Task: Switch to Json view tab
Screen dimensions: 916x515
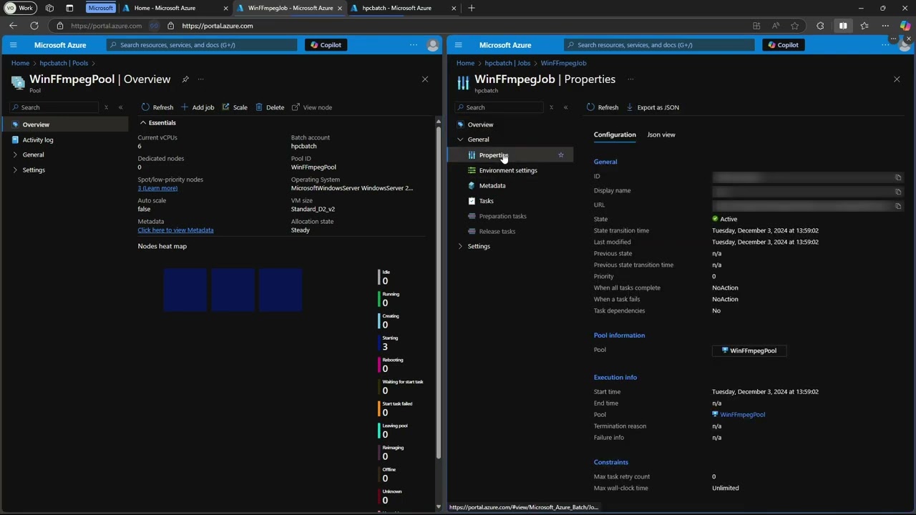Action: click(x=661, y=134)
